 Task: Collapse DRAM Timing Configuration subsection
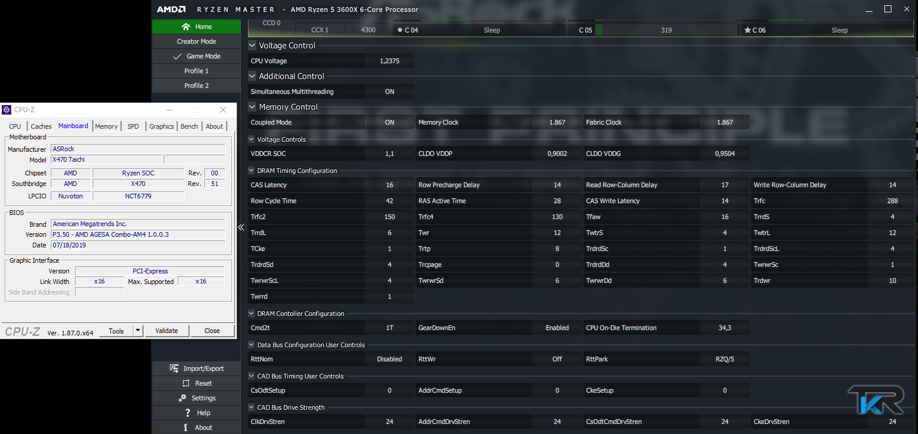pos(251,171)
